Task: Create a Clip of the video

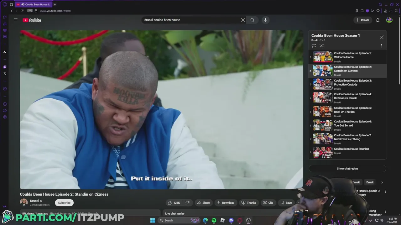Action: (268, 203)
